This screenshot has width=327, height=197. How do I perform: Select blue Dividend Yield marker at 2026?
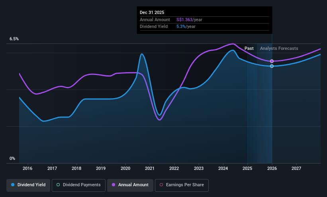(x=272, y=66)
